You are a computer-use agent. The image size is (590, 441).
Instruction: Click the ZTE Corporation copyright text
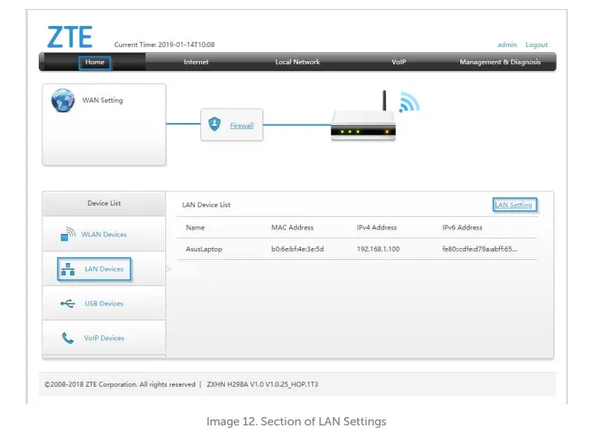click(120, 384)
